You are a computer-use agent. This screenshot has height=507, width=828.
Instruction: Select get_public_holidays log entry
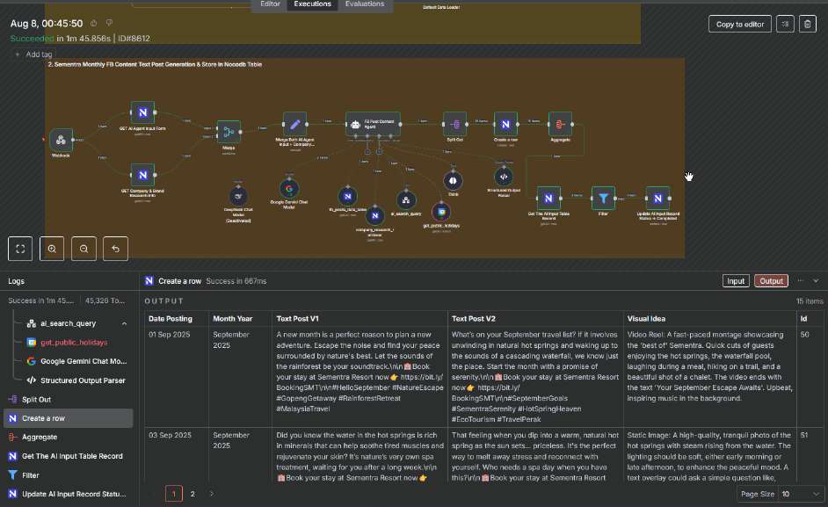(x=74, y=342)
